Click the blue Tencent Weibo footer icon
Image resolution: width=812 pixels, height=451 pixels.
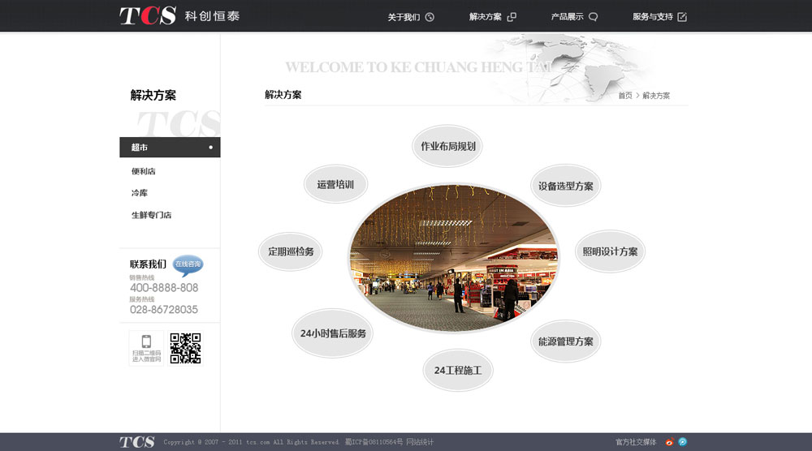[x=683, y=442]
